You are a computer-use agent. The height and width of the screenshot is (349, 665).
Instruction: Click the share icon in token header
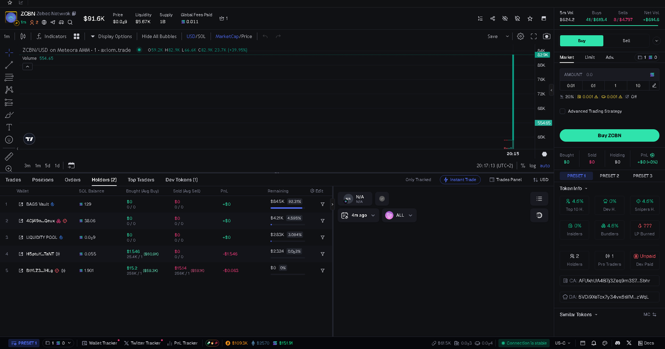click(493, 19)
